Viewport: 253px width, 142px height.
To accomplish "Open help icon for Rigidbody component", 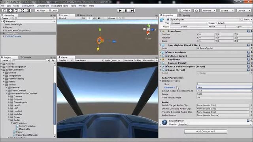I will 248,59.
